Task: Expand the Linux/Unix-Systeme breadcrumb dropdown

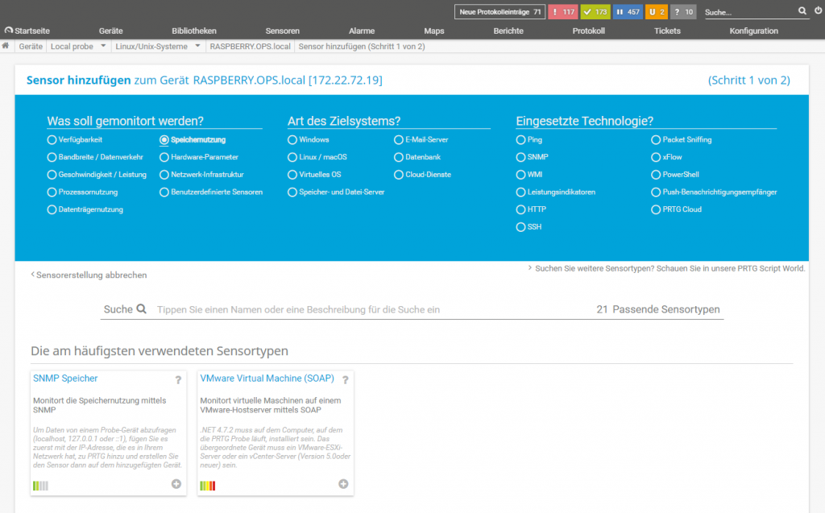Action: 197,46
